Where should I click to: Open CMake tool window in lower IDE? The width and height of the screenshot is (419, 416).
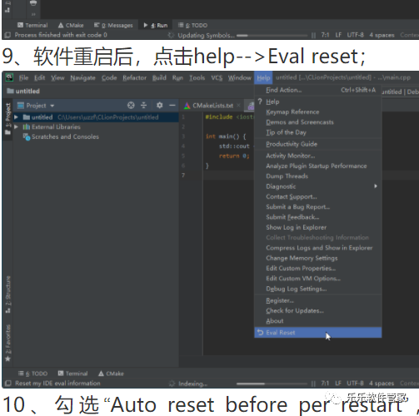111,374
